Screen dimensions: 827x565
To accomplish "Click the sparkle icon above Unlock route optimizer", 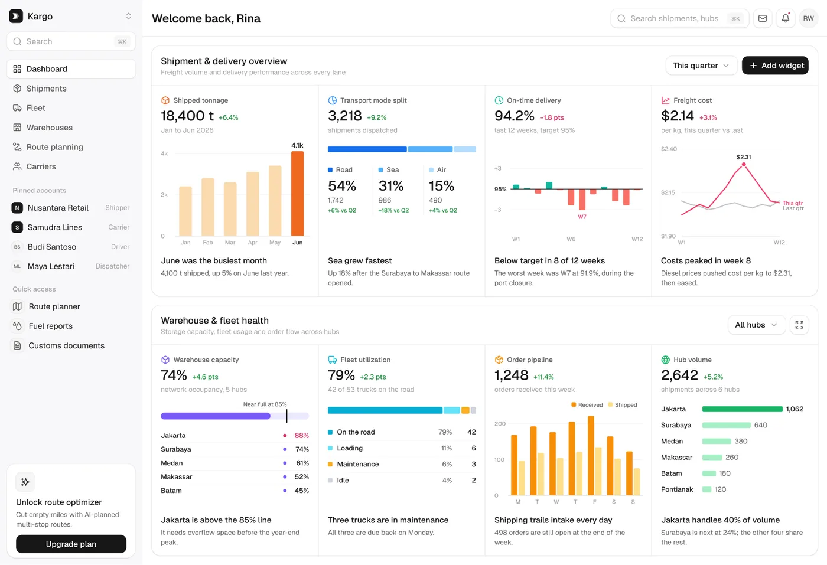I will pyautogui.click(x=25, y=482).
